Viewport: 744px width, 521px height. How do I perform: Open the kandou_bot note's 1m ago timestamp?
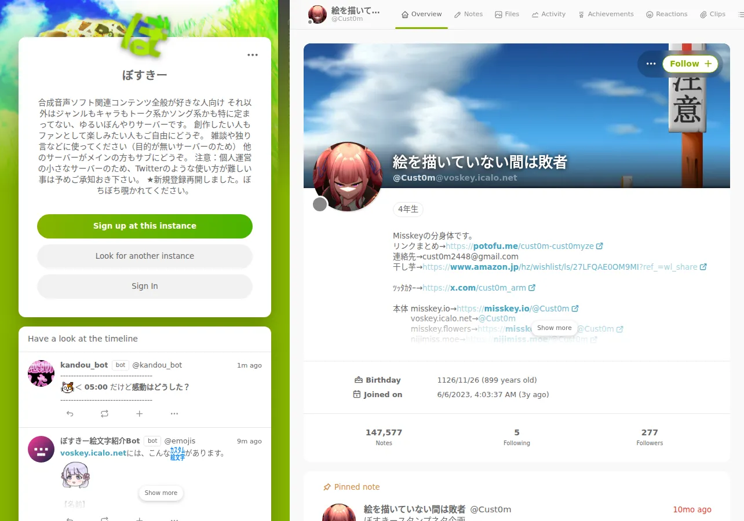pyautogui.click(x=249, y=366)
